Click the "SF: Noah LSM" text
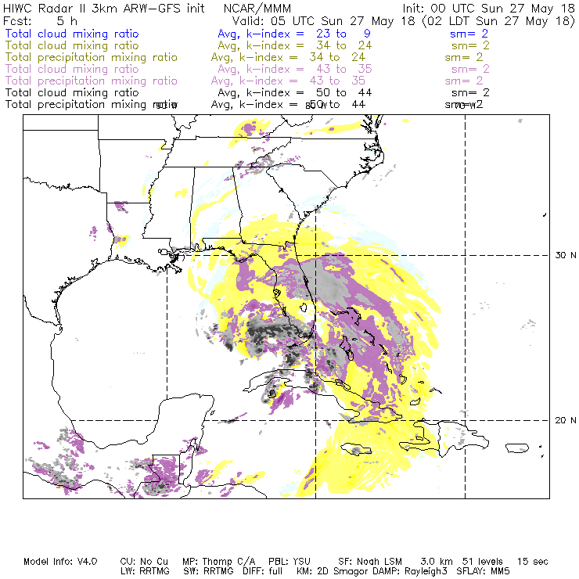 coord(370,562)
